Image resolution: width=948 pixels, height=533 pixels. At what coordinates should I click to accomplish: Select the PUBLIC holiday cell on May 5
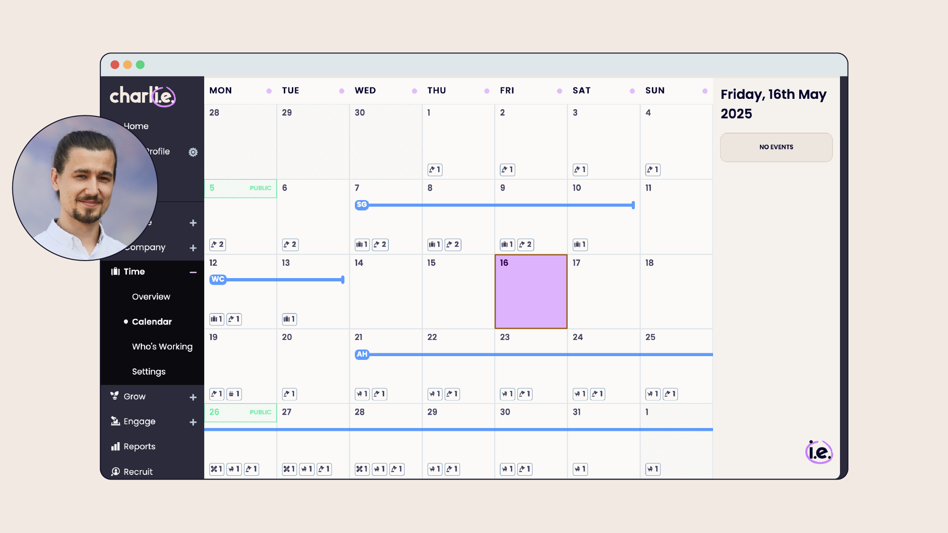(x=240, y=188)
